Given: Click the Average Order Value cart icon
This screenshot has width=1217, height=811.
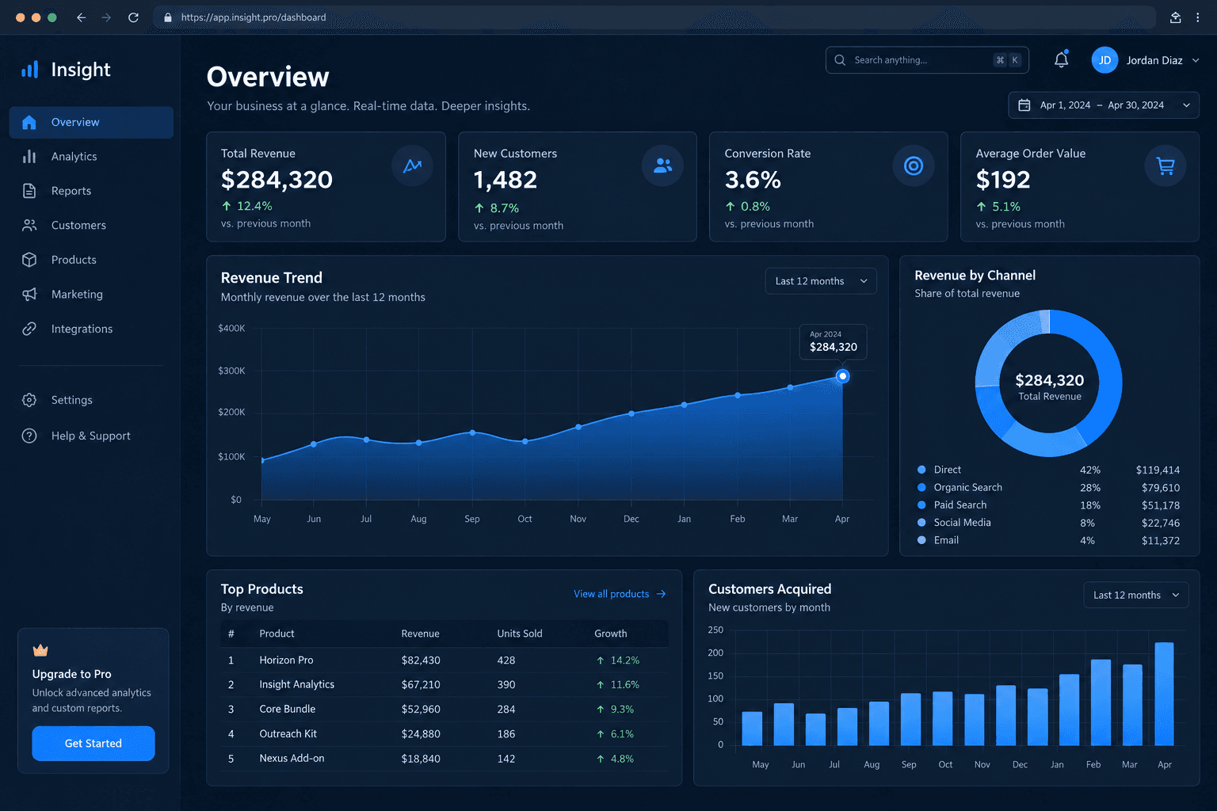Looking at the screenshot, I should pos(1165,166).
